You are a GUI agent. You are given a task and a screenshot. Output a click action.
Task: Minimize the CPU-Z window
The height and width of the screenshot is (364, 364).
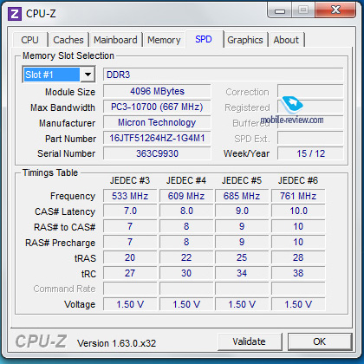click(280, 11)
